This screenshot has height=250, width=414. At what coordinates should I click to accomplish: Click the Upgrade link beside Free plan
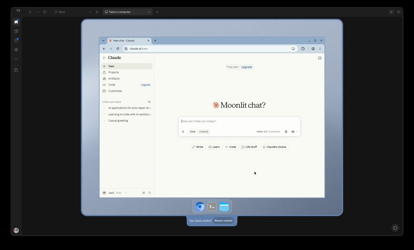[x=246, y=67]
